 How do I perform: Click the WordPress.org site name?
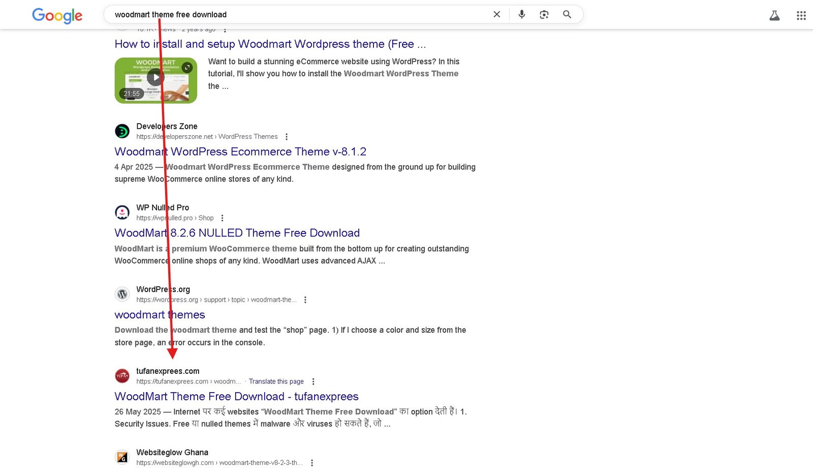tap(163, 289)
